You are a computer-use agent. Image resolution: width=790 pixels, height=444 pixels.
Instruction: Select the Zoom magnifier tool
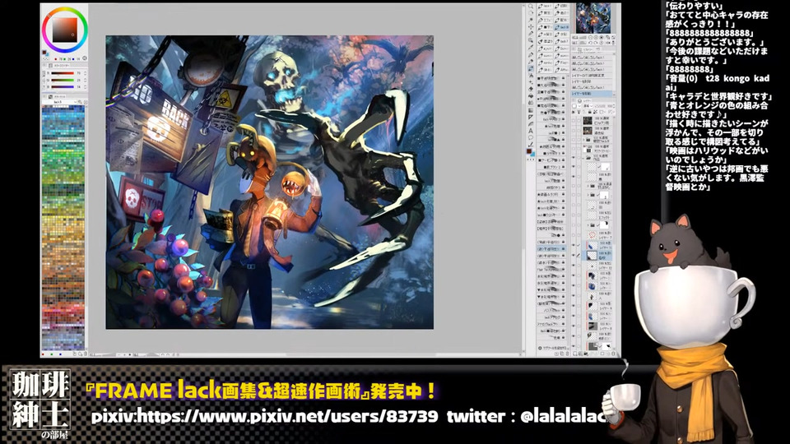531,6
